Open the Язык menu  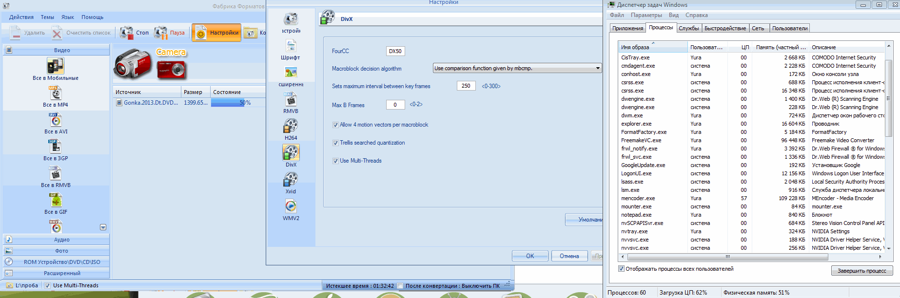pyautogui.click(x=68, y=17)
